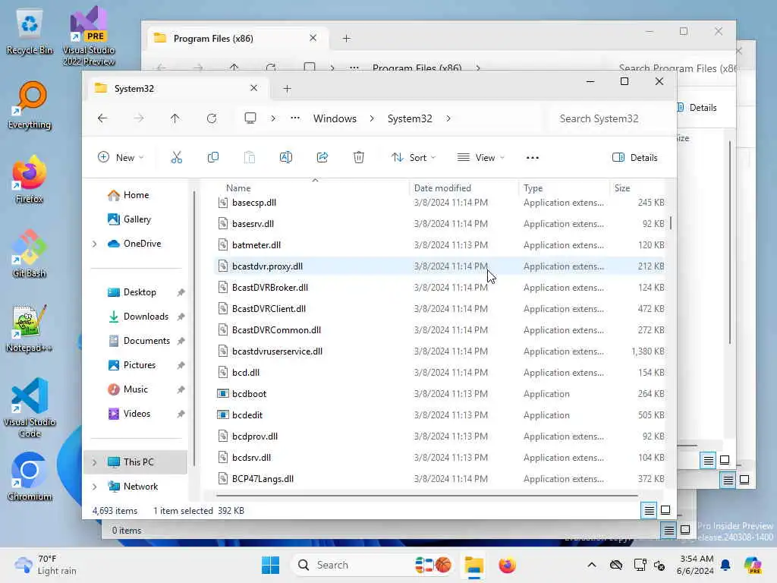Click the chevron after Windows in the address bar
This screenshot has height=583, width=777.
click(372, 118)
